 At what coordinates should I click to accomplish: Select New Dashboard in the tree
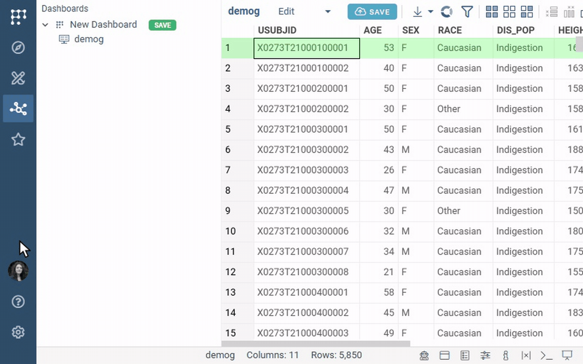[x=103, y=24]
